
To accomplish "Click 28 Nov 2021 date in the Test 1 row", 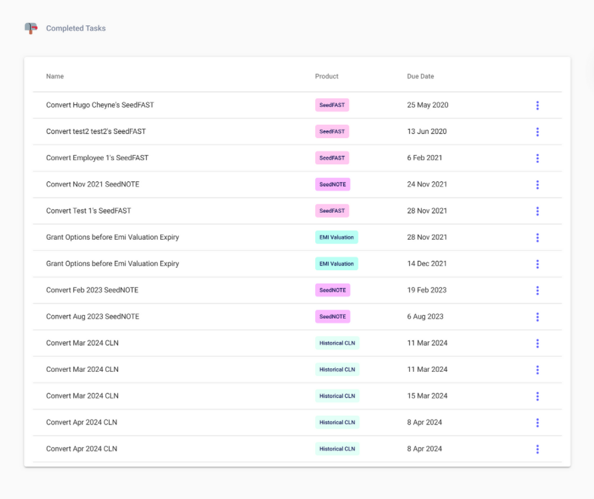I will point(427,211).
